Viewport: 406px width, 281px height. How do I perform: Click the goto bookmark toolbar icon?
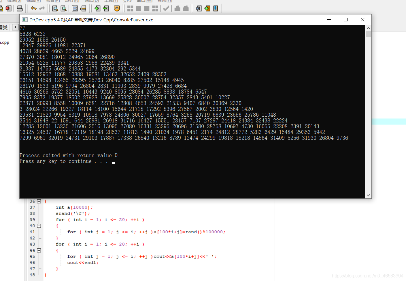(83, 8)
